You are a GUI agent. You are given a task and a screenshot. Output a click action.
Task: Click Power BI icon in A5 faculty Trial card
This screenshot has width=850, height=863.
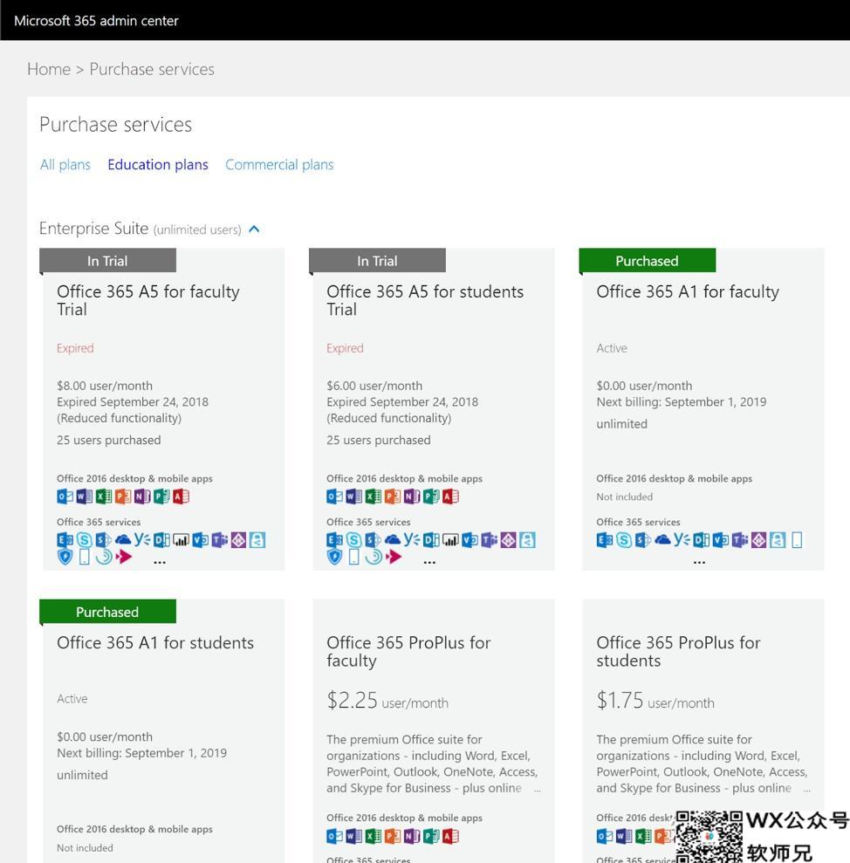click(x=181, y=540)
